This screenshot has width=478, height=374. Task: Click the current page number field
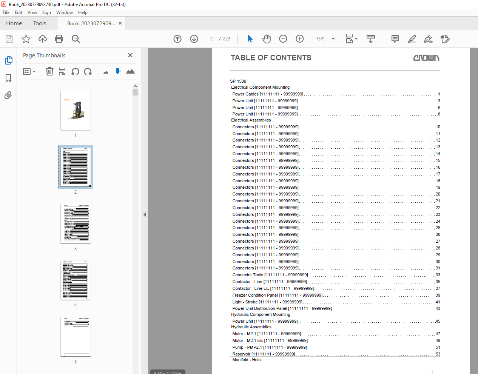(211, 39)
